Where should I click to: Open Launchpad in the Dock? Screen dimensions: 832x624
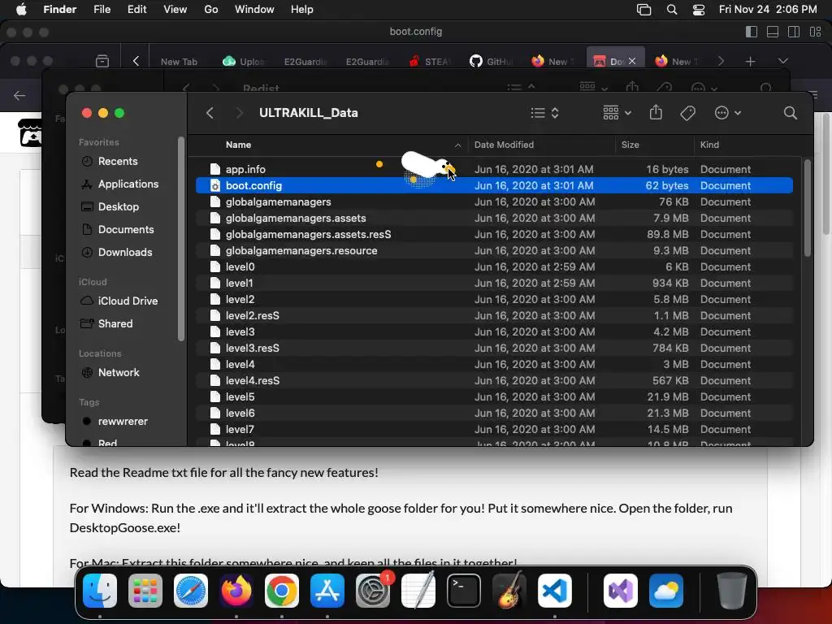(145, 591)
